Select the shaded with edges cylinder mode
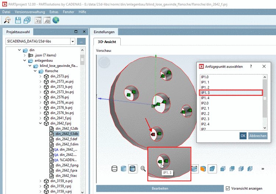This screenshot has width=276, height=194. coord(132,169)
